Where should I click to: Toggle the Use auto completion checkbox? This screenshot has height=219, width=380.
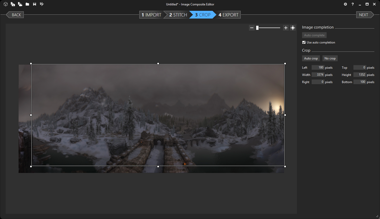(x=304, y=42)
